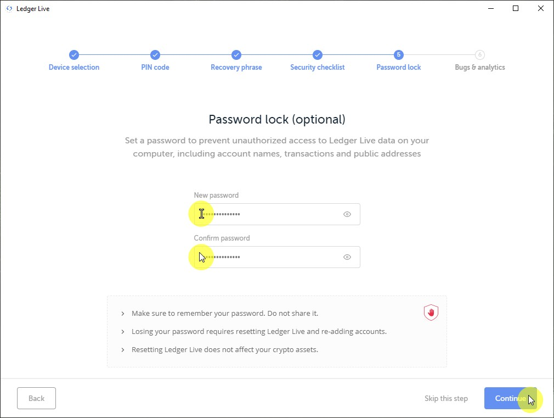The width and height of the screenshot is (554, 418).
Task: Click chevron beside 'Resetting Ledger Live' tip
Action: [x=123, y=350]
